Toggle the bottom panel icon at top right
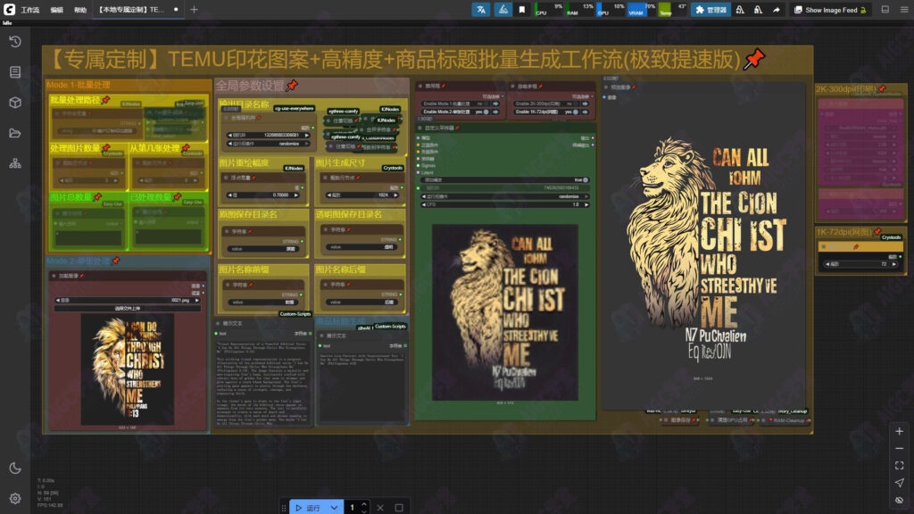The width and height of the screenshot is (914, 514). pyautogui.click(x=885, y=9)
